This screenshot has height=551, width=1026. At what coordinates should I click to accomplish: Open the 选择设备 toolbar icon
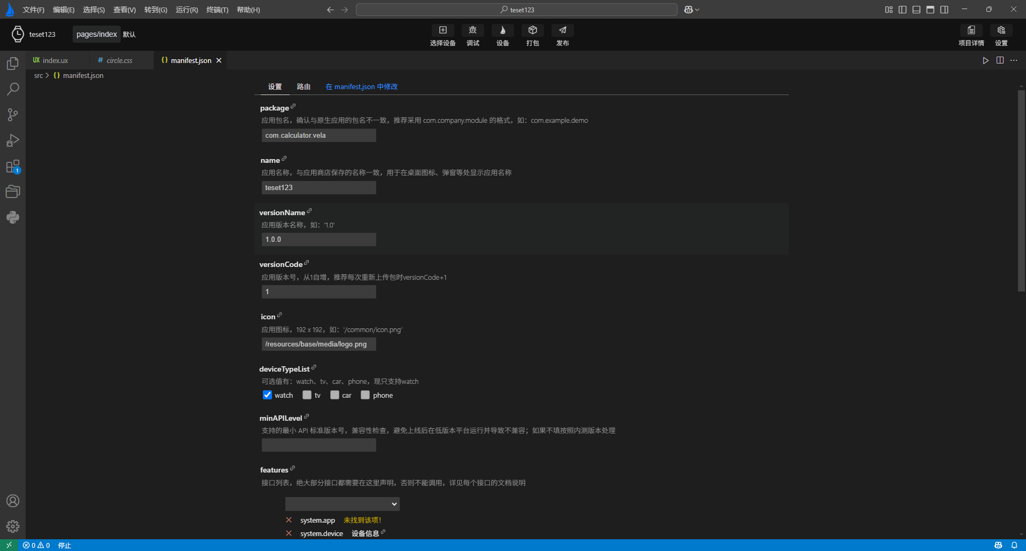(442, 30)
